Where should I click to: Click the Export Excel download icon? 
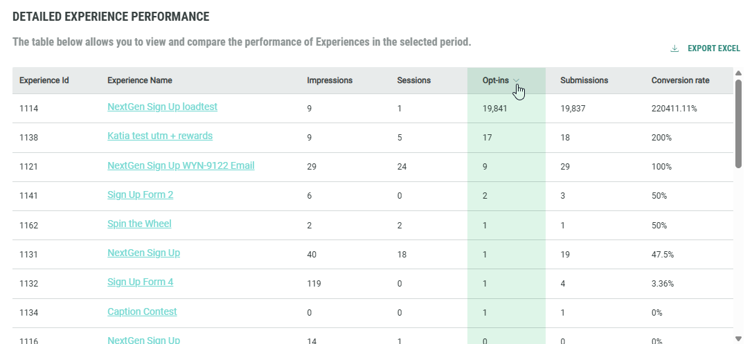(x=674, y=48)
